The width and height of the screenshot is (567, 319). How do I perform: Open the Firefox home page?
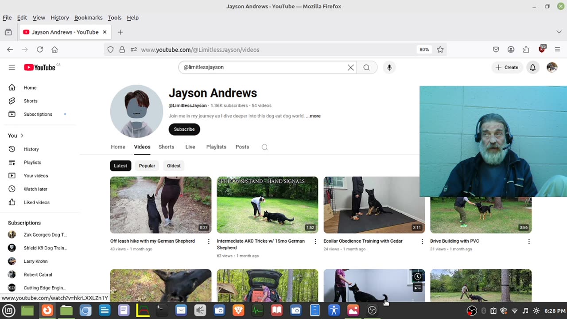click(54, 50)
